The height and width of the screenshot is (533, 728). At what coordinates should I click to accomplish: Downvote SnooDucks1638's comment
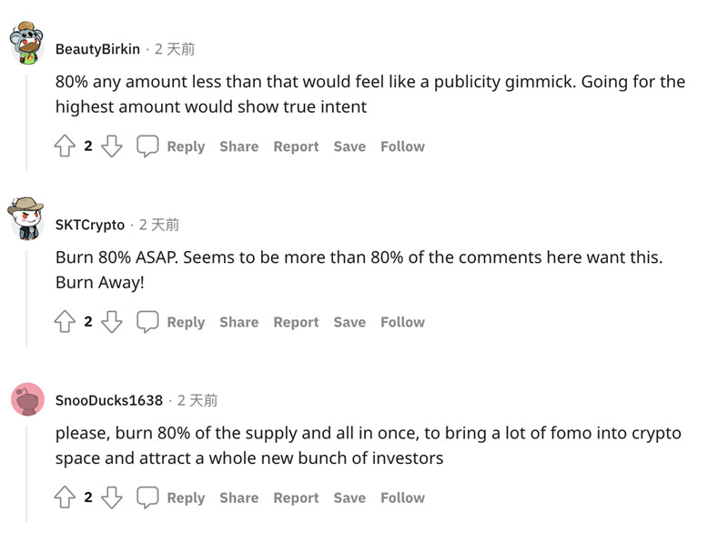click(112, 498)
